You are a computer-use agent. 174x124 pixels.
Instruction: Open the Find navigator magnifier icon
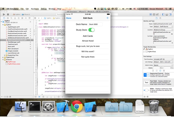[x=11, y=18]
